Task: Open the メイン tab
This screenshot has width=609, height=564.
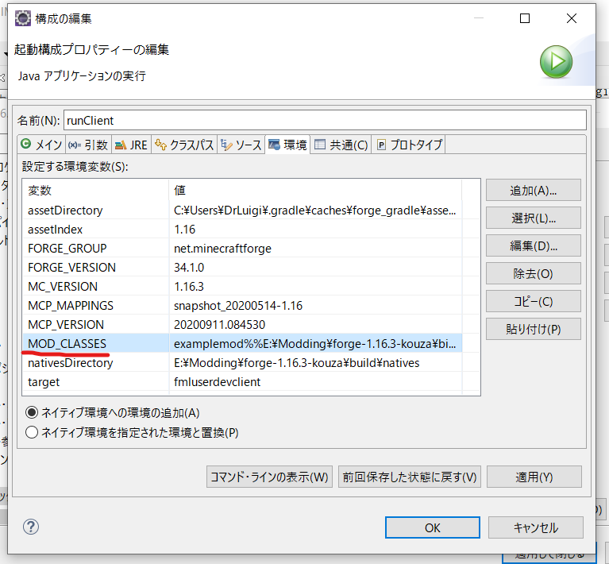Action: click(41, 145)
